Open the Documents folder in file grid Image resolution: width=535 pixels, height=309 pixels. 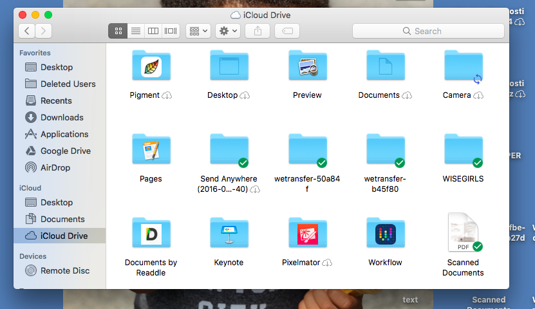click(x=385, y=66)
